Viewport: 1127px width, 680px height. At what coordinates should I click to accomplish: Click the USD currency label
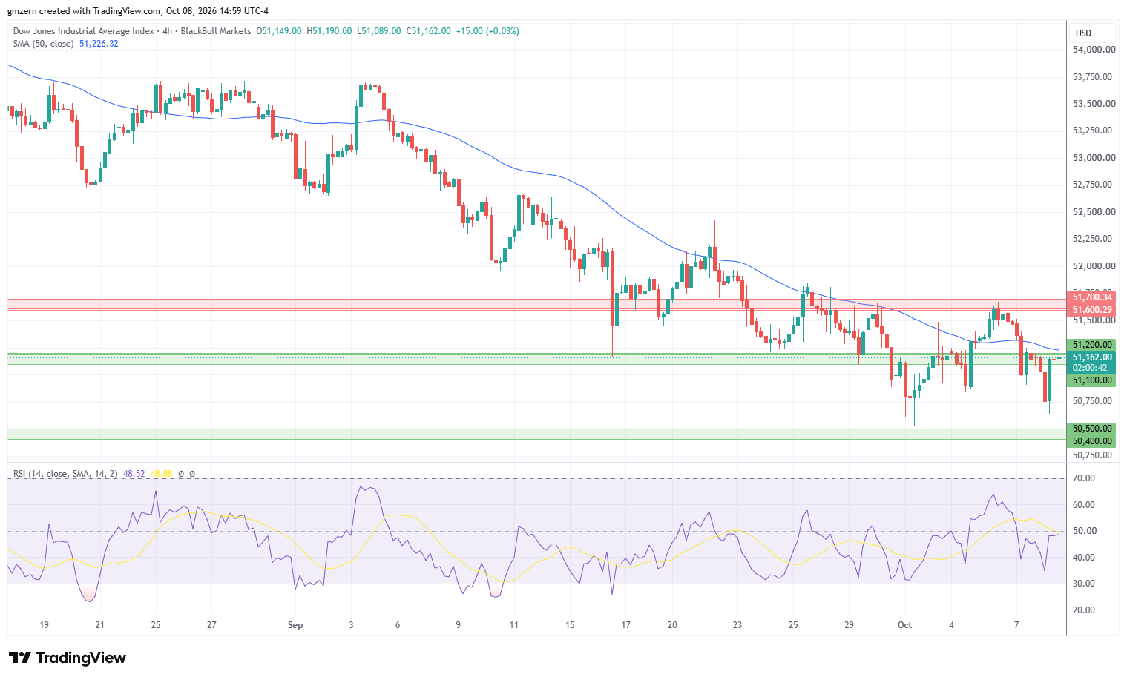pos(1083,33)
